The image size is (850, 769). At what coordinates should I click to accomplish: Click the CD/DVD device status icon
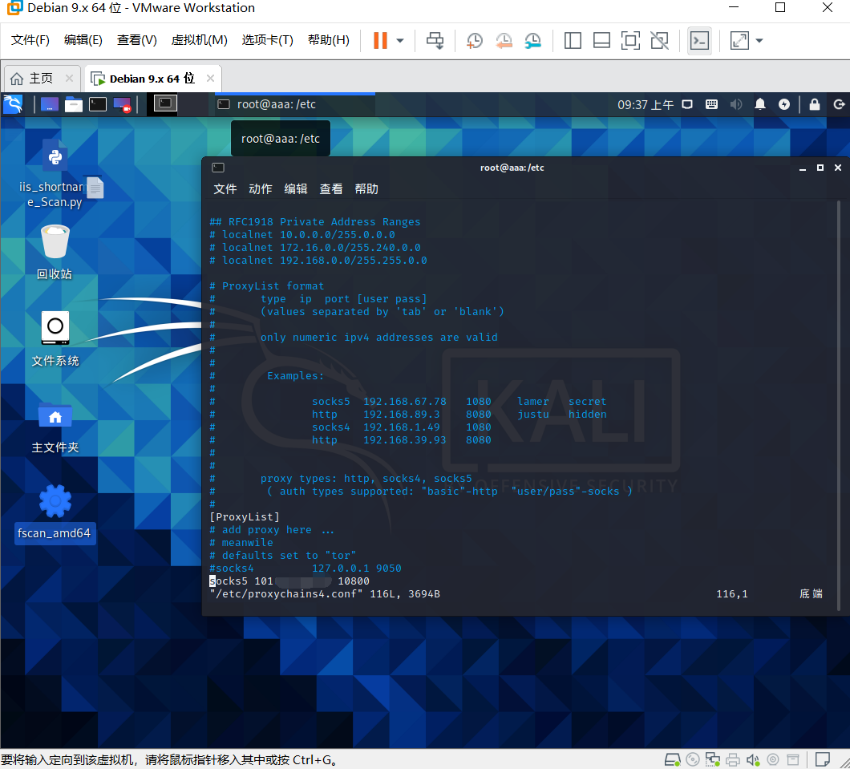coord(692,759)
